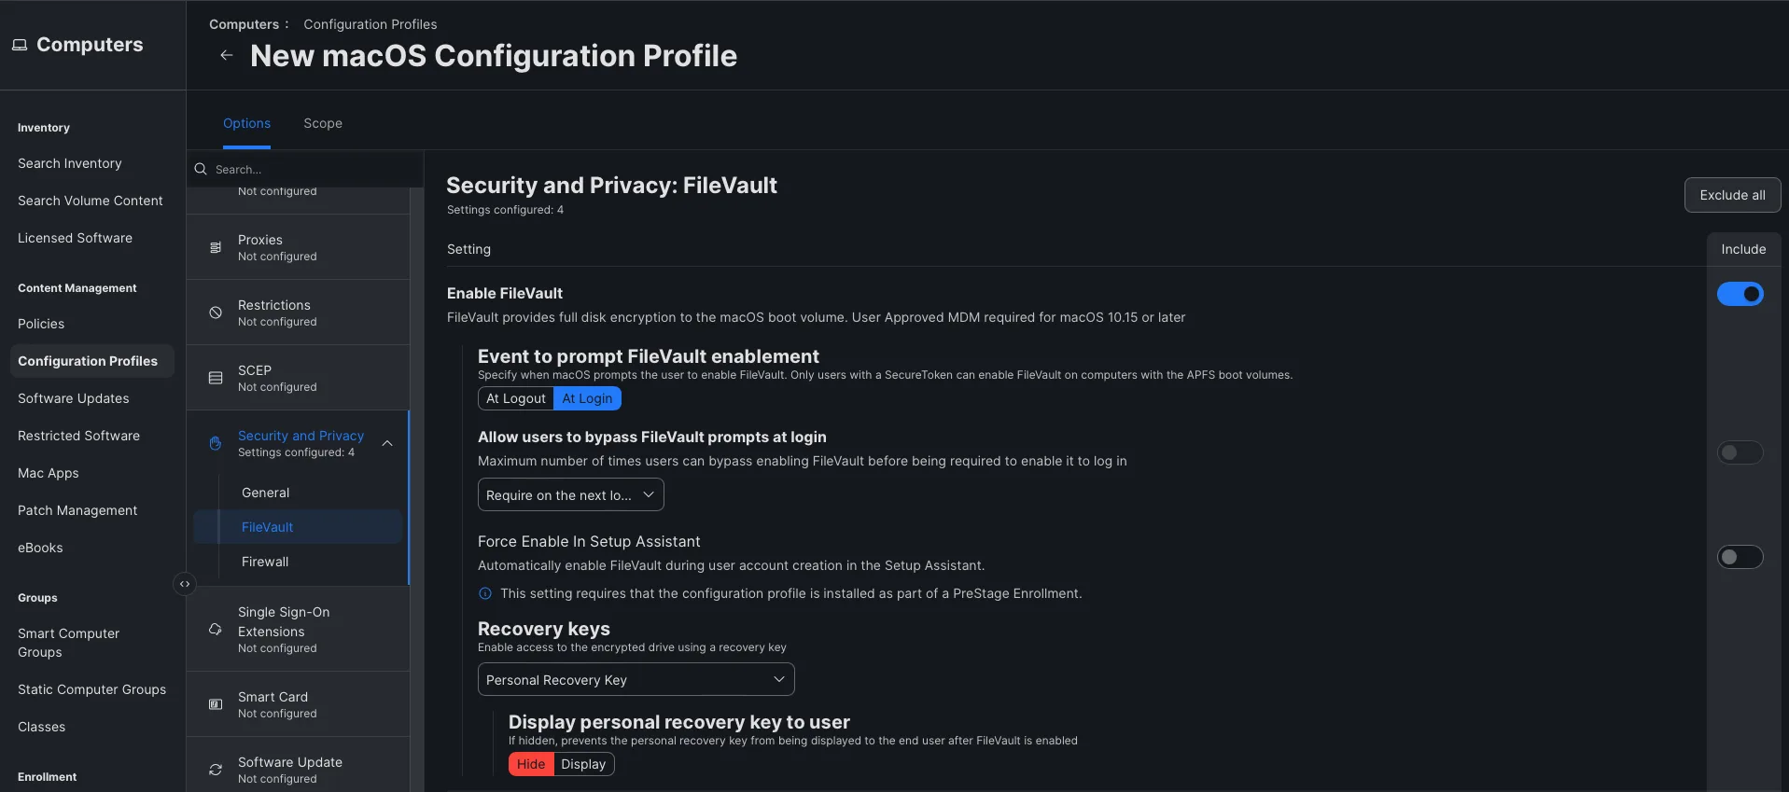This screenshot has height=792, width=1789.
Task: Click the Smart Card payload icon
Action: coord(216,705)
